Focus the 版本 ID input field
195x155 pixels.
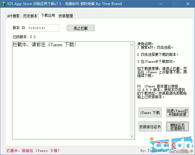pos(44,28)
